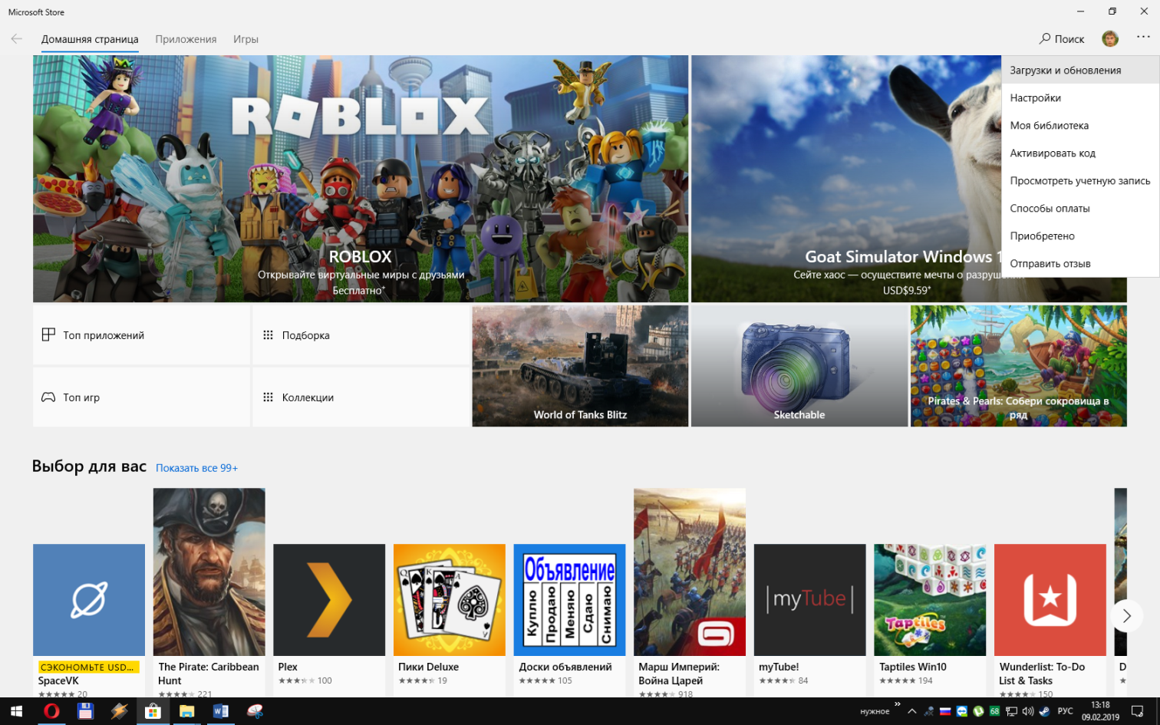Open the blue floppy disk taskbar app

[x=85, y=711]
